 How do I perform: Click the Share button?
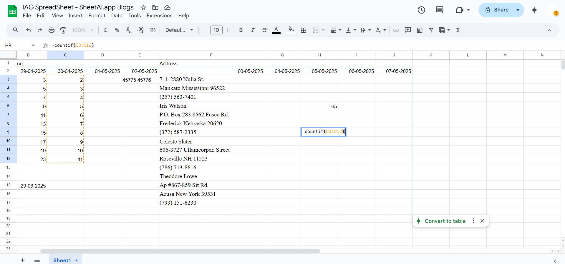(496, 10)
